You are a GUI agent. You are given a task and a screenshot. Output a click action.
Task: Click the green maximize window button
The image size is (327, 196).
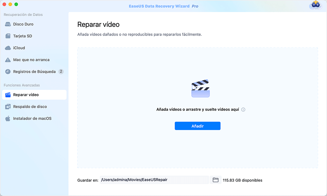pos(16,4)
